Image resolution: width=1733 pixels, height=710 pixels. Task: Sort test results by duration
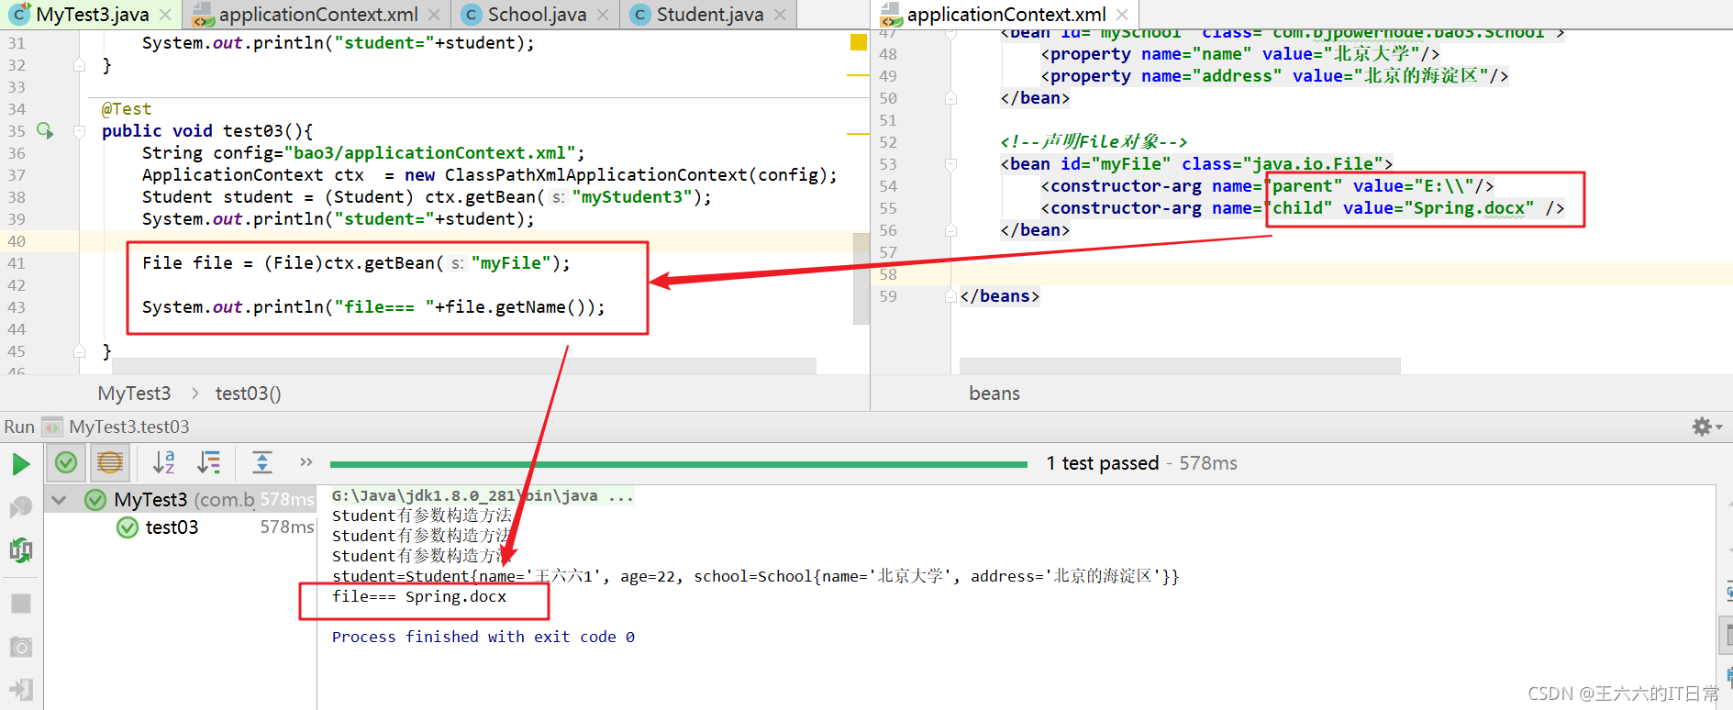tap(209, 462)
